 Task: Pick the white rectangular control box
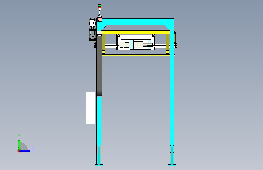90,108
